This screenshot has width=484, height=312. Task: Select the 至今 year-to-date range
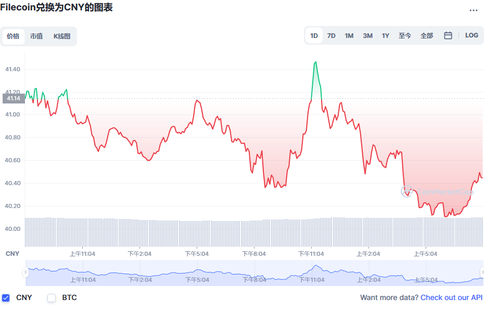[405, 36]
